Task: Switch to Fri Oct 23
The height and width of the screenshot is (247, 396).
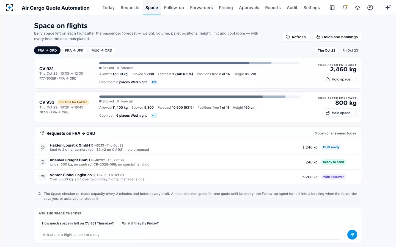Action: (x=350, y=50)
